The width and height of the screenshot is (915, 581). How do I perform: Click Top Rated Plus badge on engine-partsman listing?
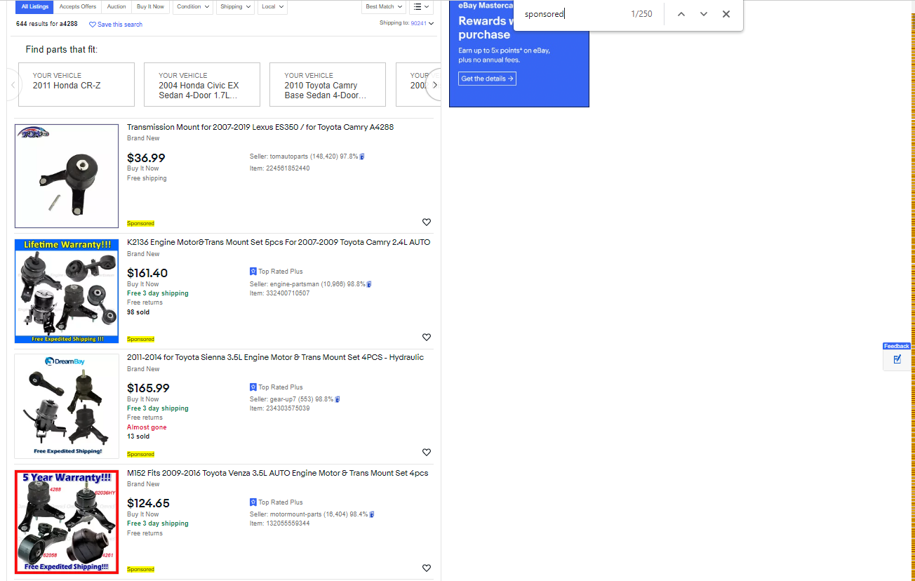pos(276,272)
